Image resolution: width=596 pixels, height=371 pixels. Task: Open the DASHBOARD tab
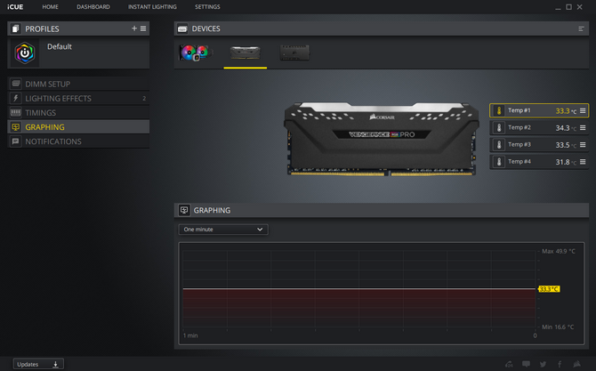93,7
